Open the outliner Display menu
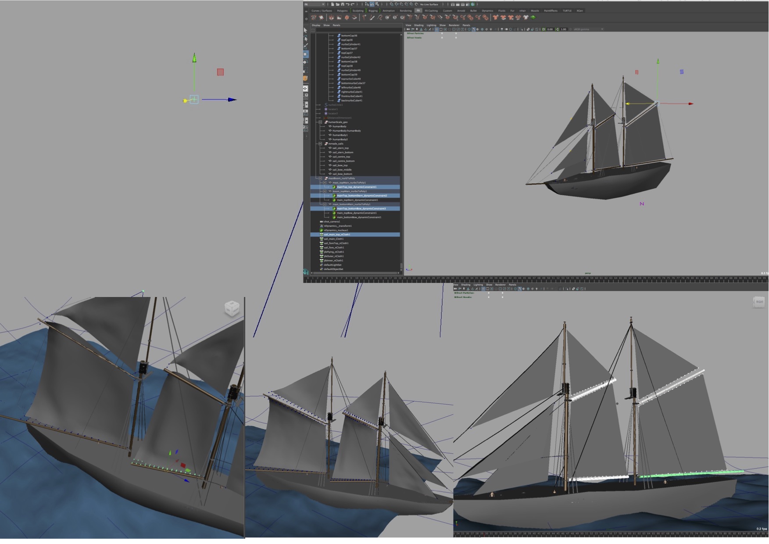Image resolution: width=769 pixels, height=544 pixels. pos(316,25)
